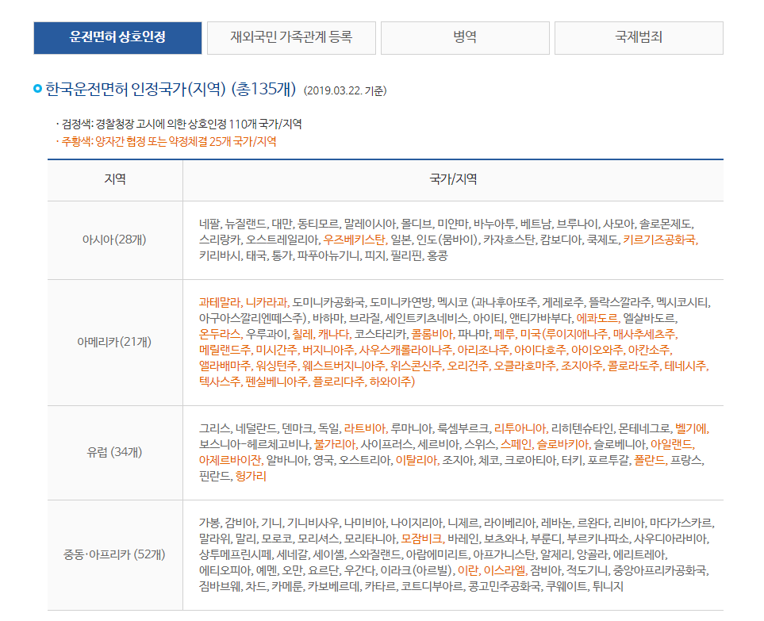
Task: Open the 국제범죄 tab
Action: 639,37
